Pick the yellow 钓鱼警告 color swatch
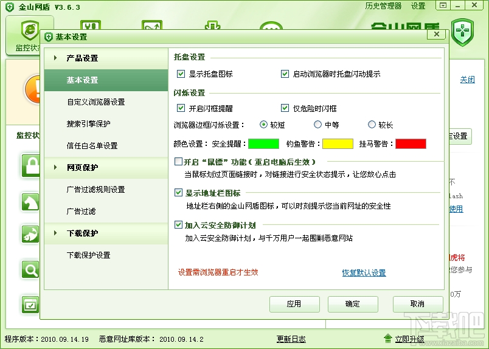Image resolution: width=489 pixels, height=349 pixels. 338,143
